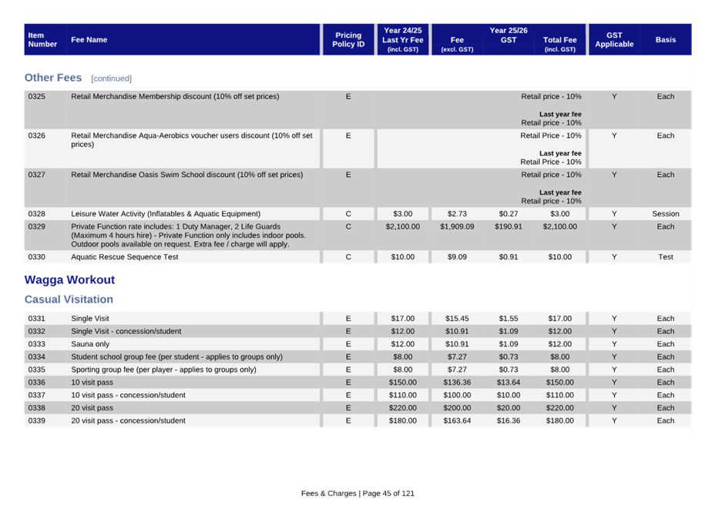Click 'Retail Merchandise Oasis Swim School discount' text

pos(187,175)
